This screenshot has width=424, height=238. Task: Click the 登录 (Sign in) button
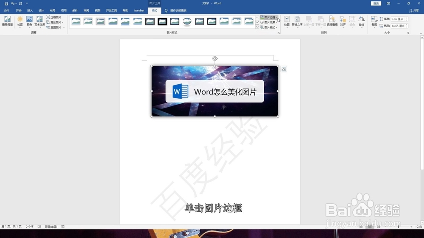(x=376, y=3)
